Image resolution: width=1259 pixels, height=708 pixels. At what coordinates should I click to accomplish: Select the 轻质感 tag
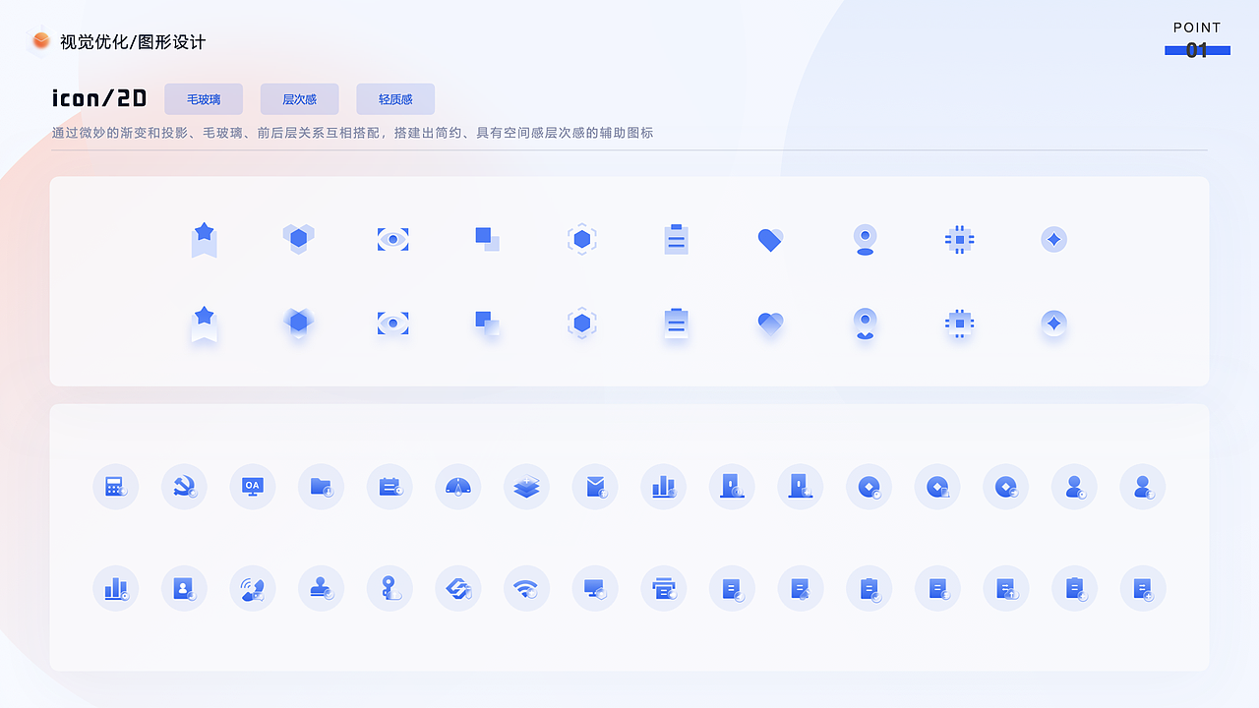(x=395, y=99)
